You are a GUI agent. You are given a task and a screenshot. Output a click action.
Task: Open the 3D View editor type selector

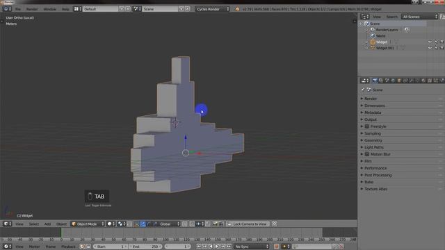coord(7,224)
